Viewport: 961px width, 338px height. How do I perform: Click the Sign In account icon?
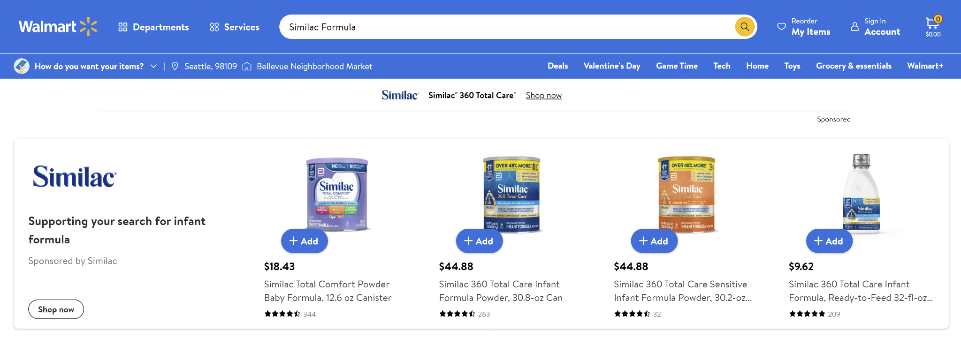pyautogui.click(x=855, y=27)
